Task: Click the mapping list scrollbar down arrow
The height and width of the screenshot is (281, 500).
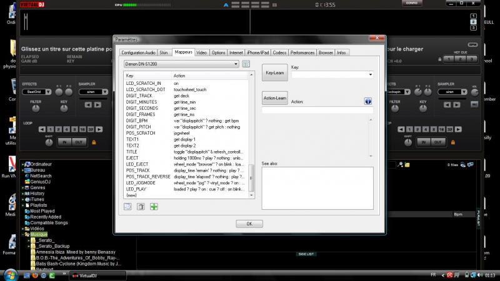Action: (x=251, y=195)
